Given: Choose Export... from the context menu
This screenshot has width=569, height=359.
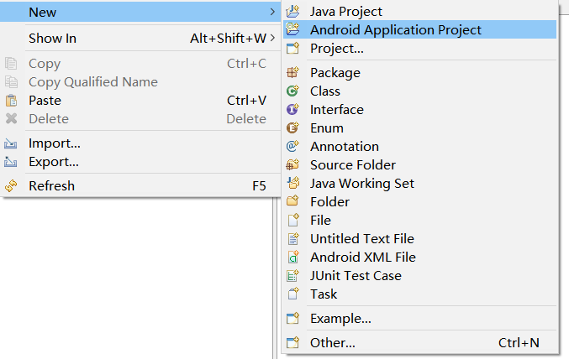Looking at the screenshot, I should (54, 162).
